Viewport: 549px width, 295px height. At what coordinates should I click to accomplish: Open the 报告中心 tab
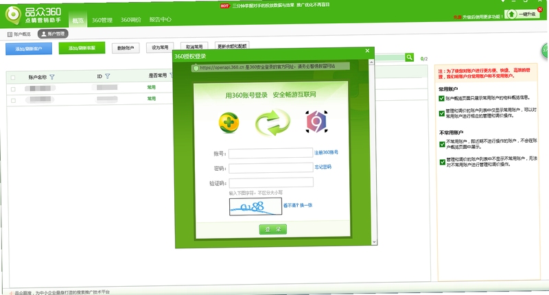click(161, 19)
